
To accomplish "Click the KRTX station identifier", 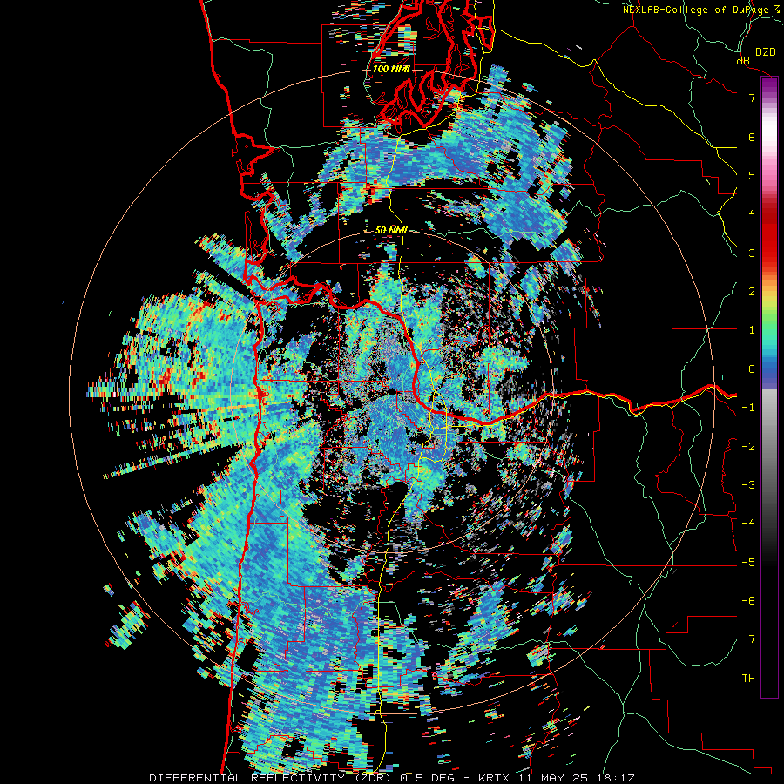I will point(494,778).
